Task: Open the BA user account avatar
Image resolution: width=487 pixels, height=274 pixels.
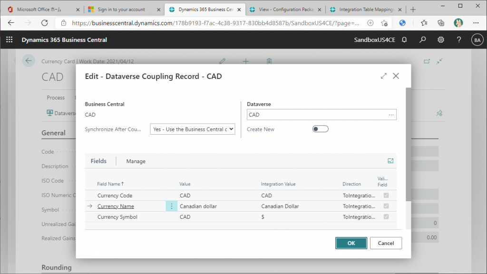Action: (477, 40)
